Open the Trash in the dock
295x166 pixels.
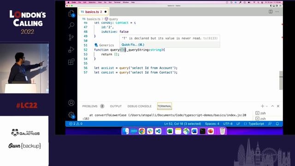[x=222, y=131]
